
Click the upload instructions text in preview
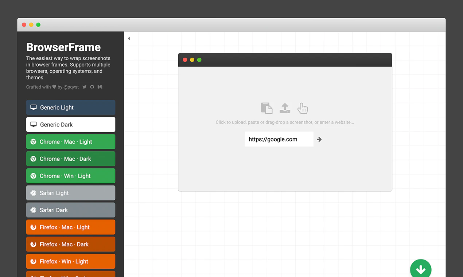point(285,122)
